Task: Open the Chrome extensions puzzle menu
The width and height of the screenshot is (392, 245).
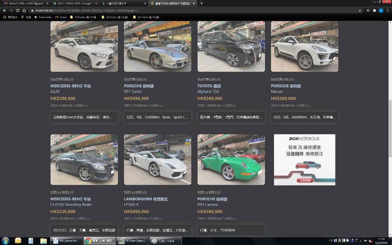Action: [374, 11]
